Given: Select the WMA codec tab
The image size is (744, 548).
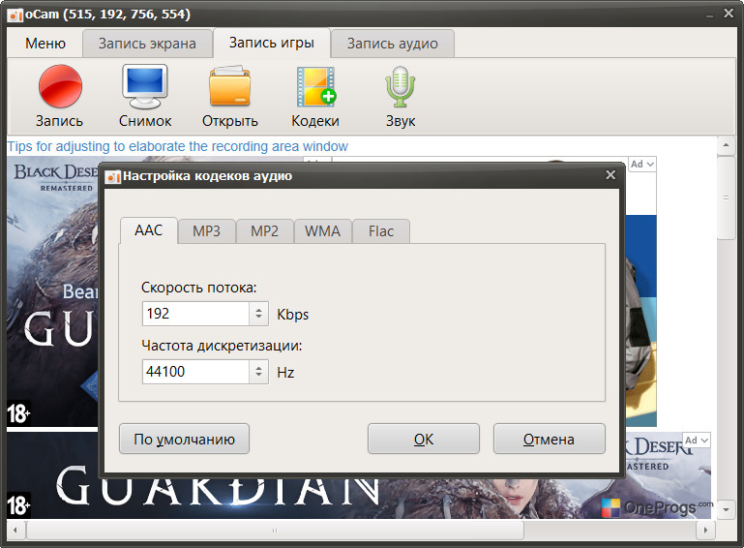Looking at the screenshot, I should point(322,231).
